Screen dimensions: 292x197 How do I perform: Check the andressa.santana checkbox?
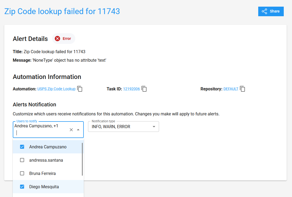[x=22, y=160]
